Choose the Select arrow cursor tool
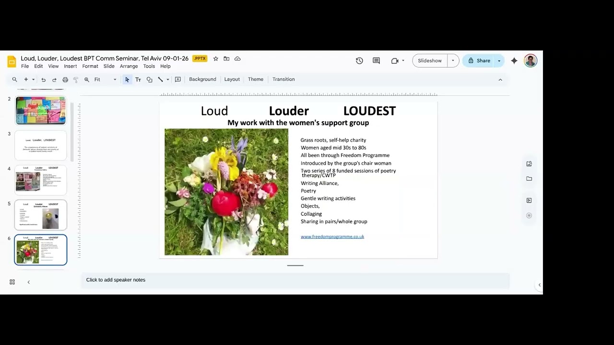The width and height of the screenshot is (614, 345). click(x=127, y=80)
